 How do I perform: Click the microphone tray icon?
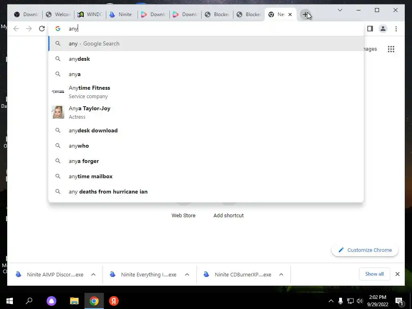(340, 301)
